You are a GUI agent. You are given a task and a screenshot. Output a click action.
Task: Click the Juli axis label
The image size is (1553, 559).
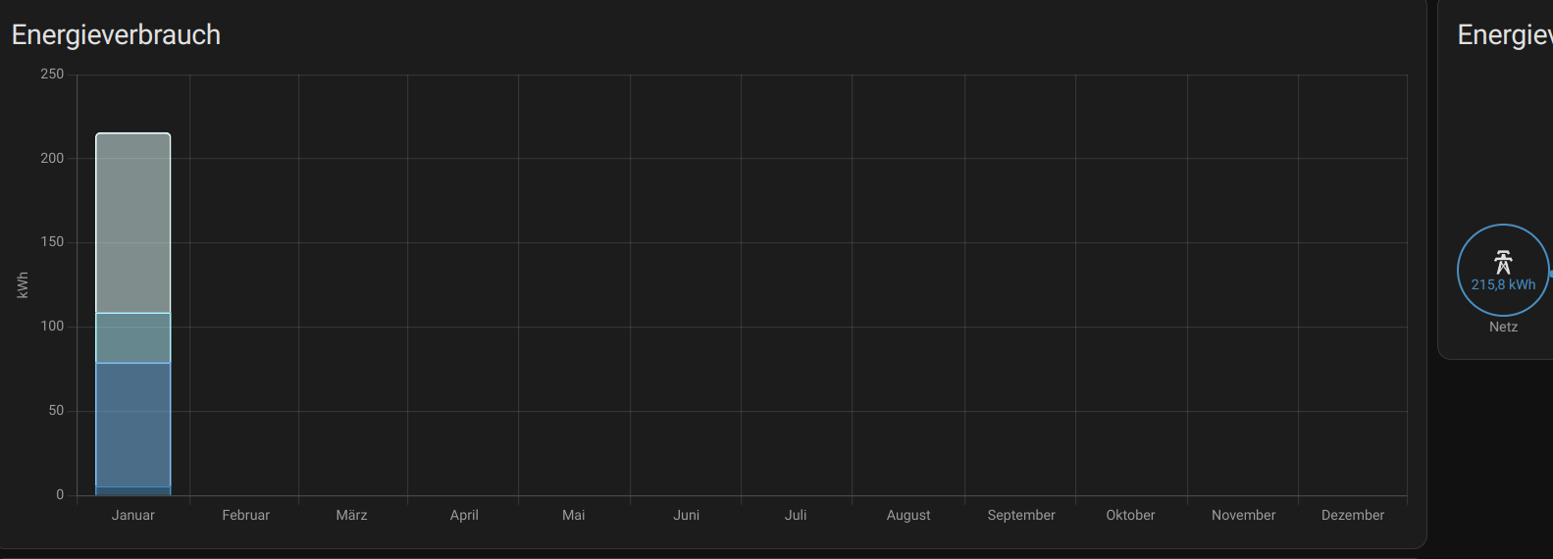(796, 515)
